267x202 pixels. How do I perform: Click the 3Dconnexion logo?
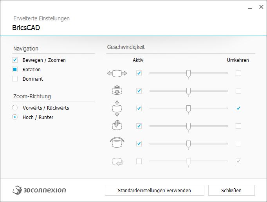tap(39, 190)
